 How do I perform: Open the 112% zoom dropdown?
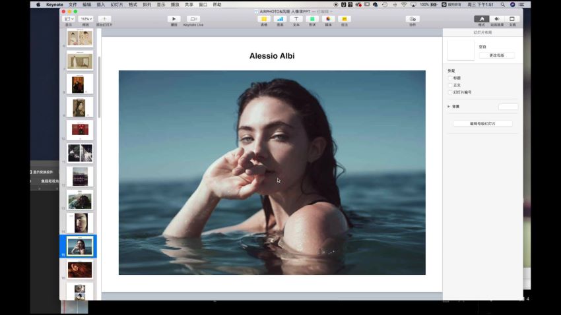86,19
